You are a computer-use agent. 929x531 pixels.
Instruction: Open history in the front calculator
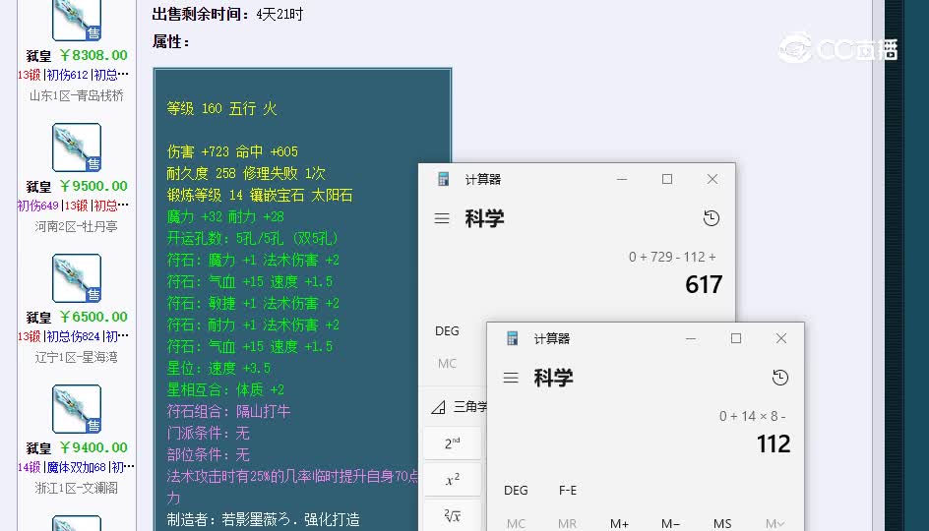click(x=780, y=378)
